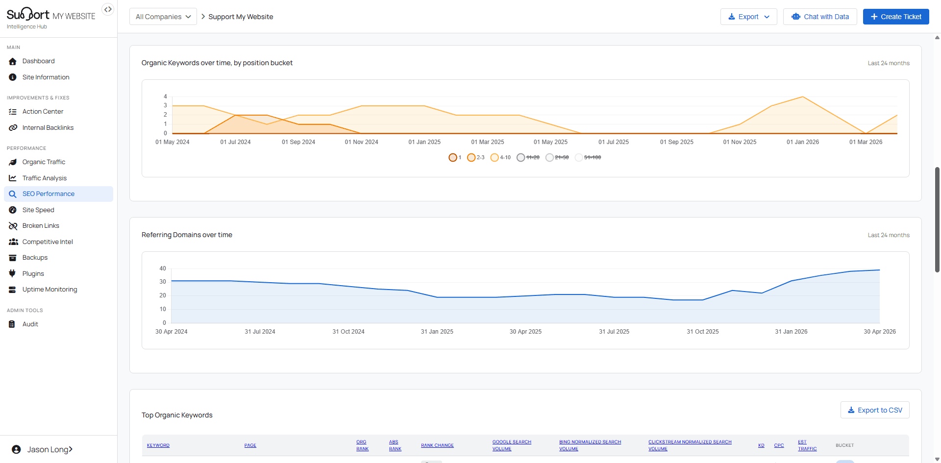This screenshot has height=463, width=941.
Task: Open Uptime Monitoring page
Action: click(58, 290)
